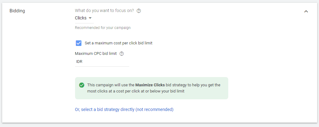Open the Clicks focus dropdown

(x=81, y=18)
